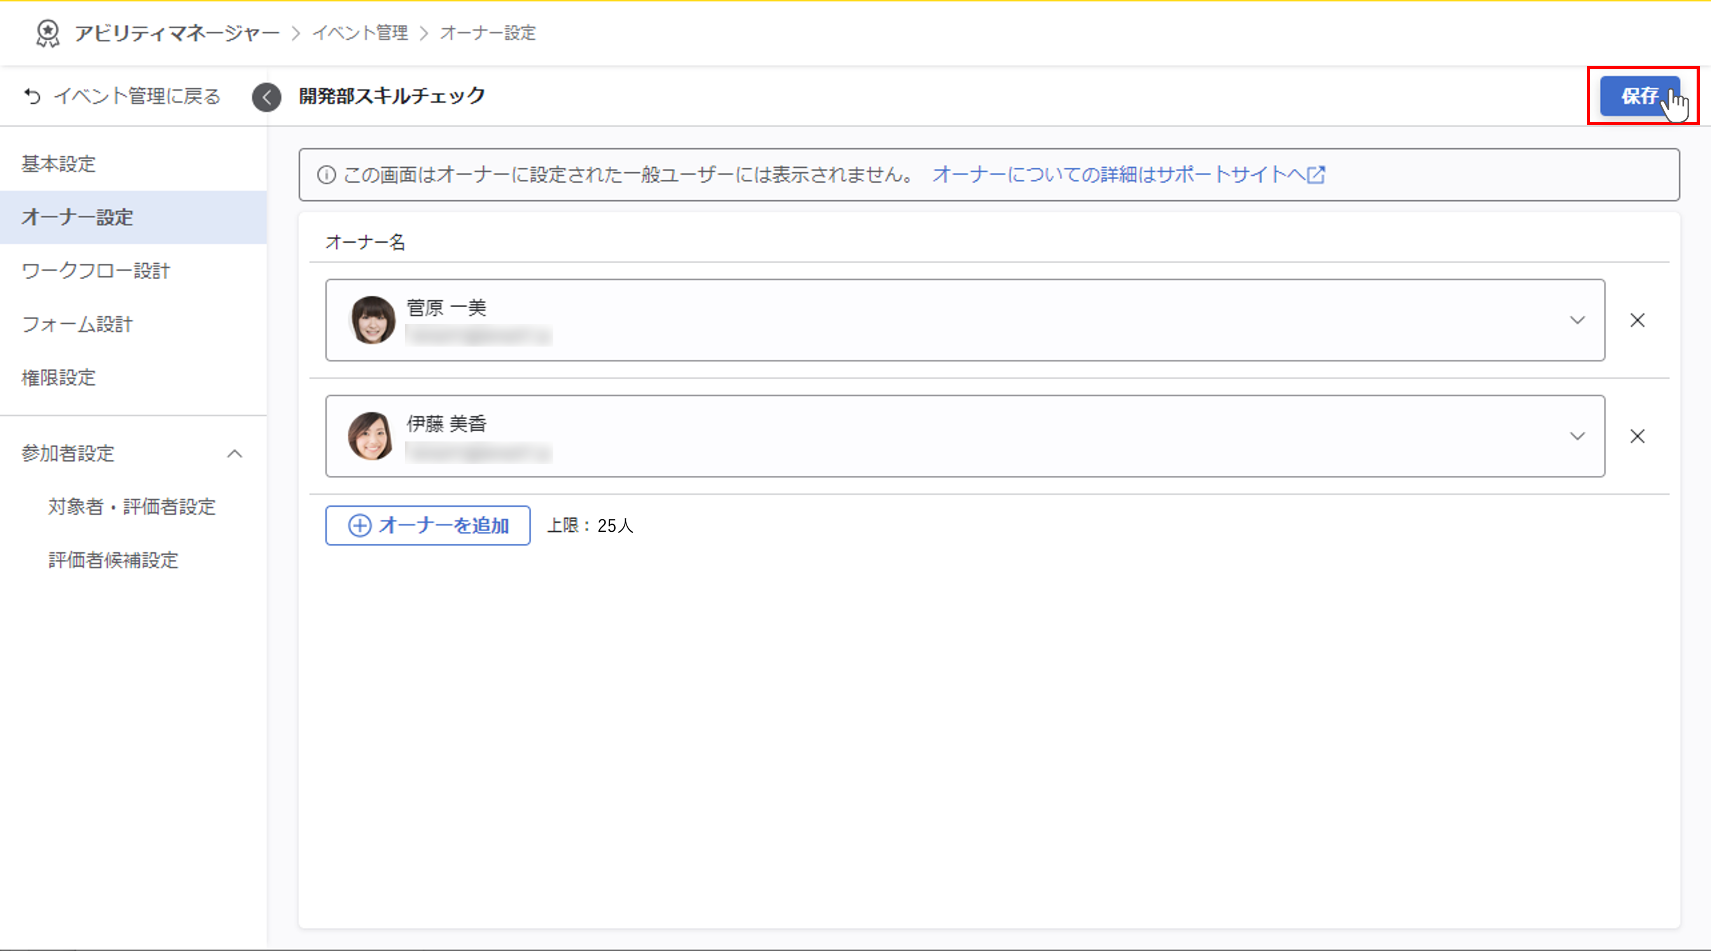Open the 菅原 一美 owner dropdown arrow
Viewport: 1711px width, 951px height.
click(x=1578, y=321)
